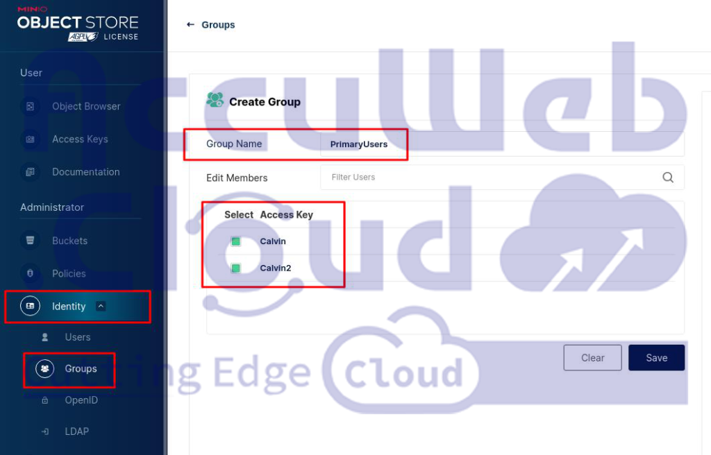Open the Buckets administrator panel
Viewport: 711px width, 455px height.
[28, 241]
